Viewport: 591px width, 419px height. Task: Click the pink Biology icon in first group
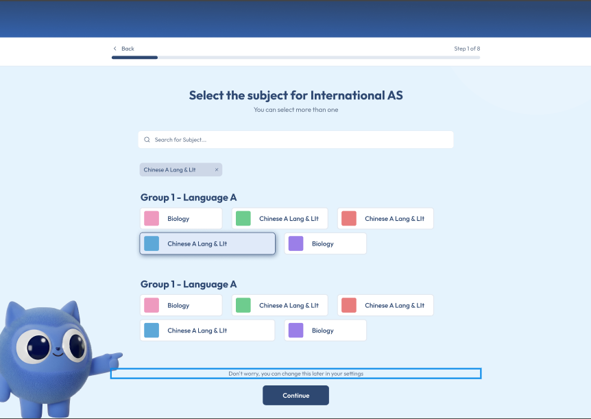pyautogui.click(x=152, y=219)
